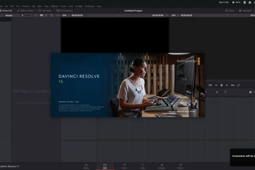Click the tray icon right of clipboard

[250, 2]
